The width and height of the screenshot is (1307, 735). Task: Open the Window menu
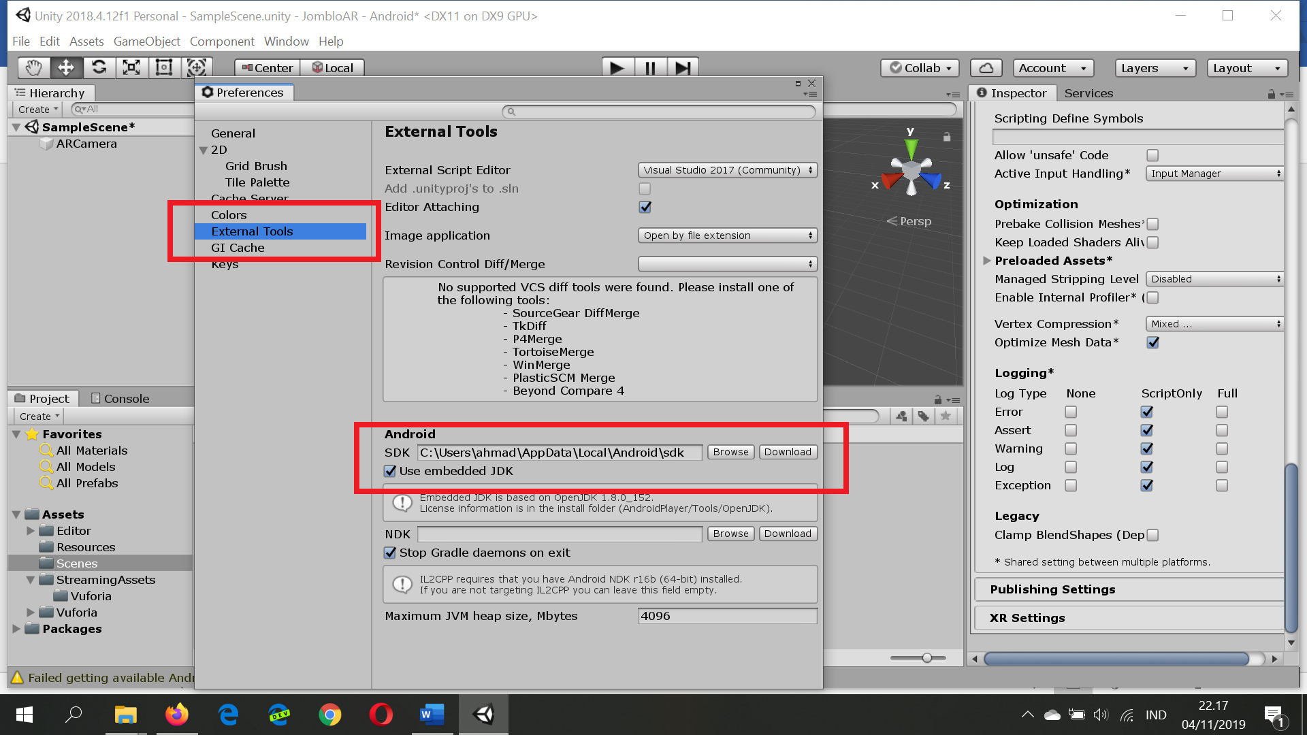pyautogui.click(x=286, y=42)
